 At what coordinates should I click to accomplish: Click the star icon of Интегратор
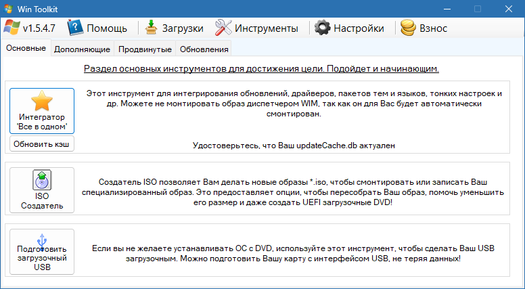[42, 100]
